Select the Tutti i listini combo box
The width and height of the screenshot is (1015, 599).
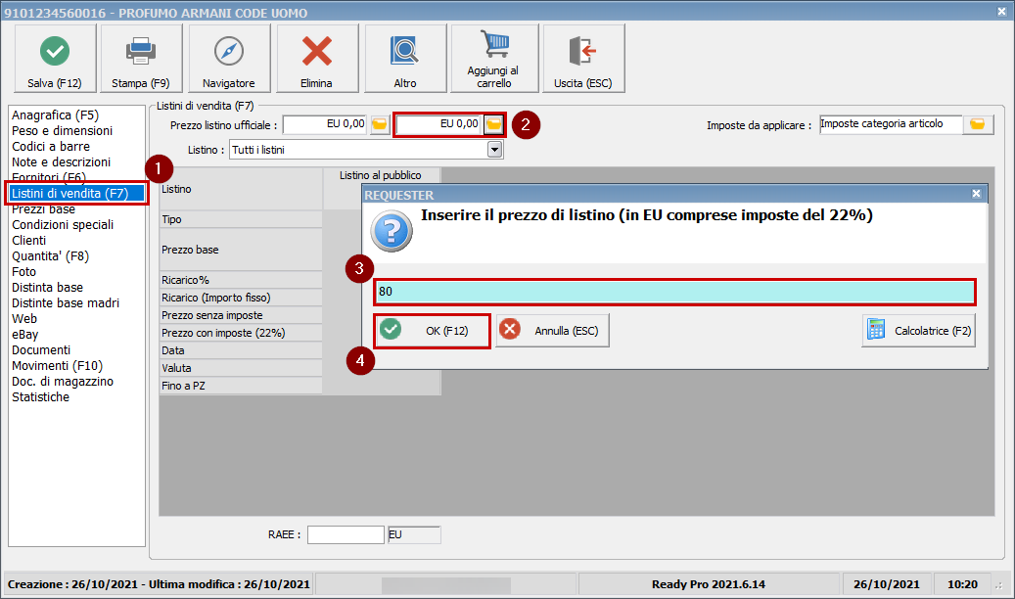(x=366, y=150)
